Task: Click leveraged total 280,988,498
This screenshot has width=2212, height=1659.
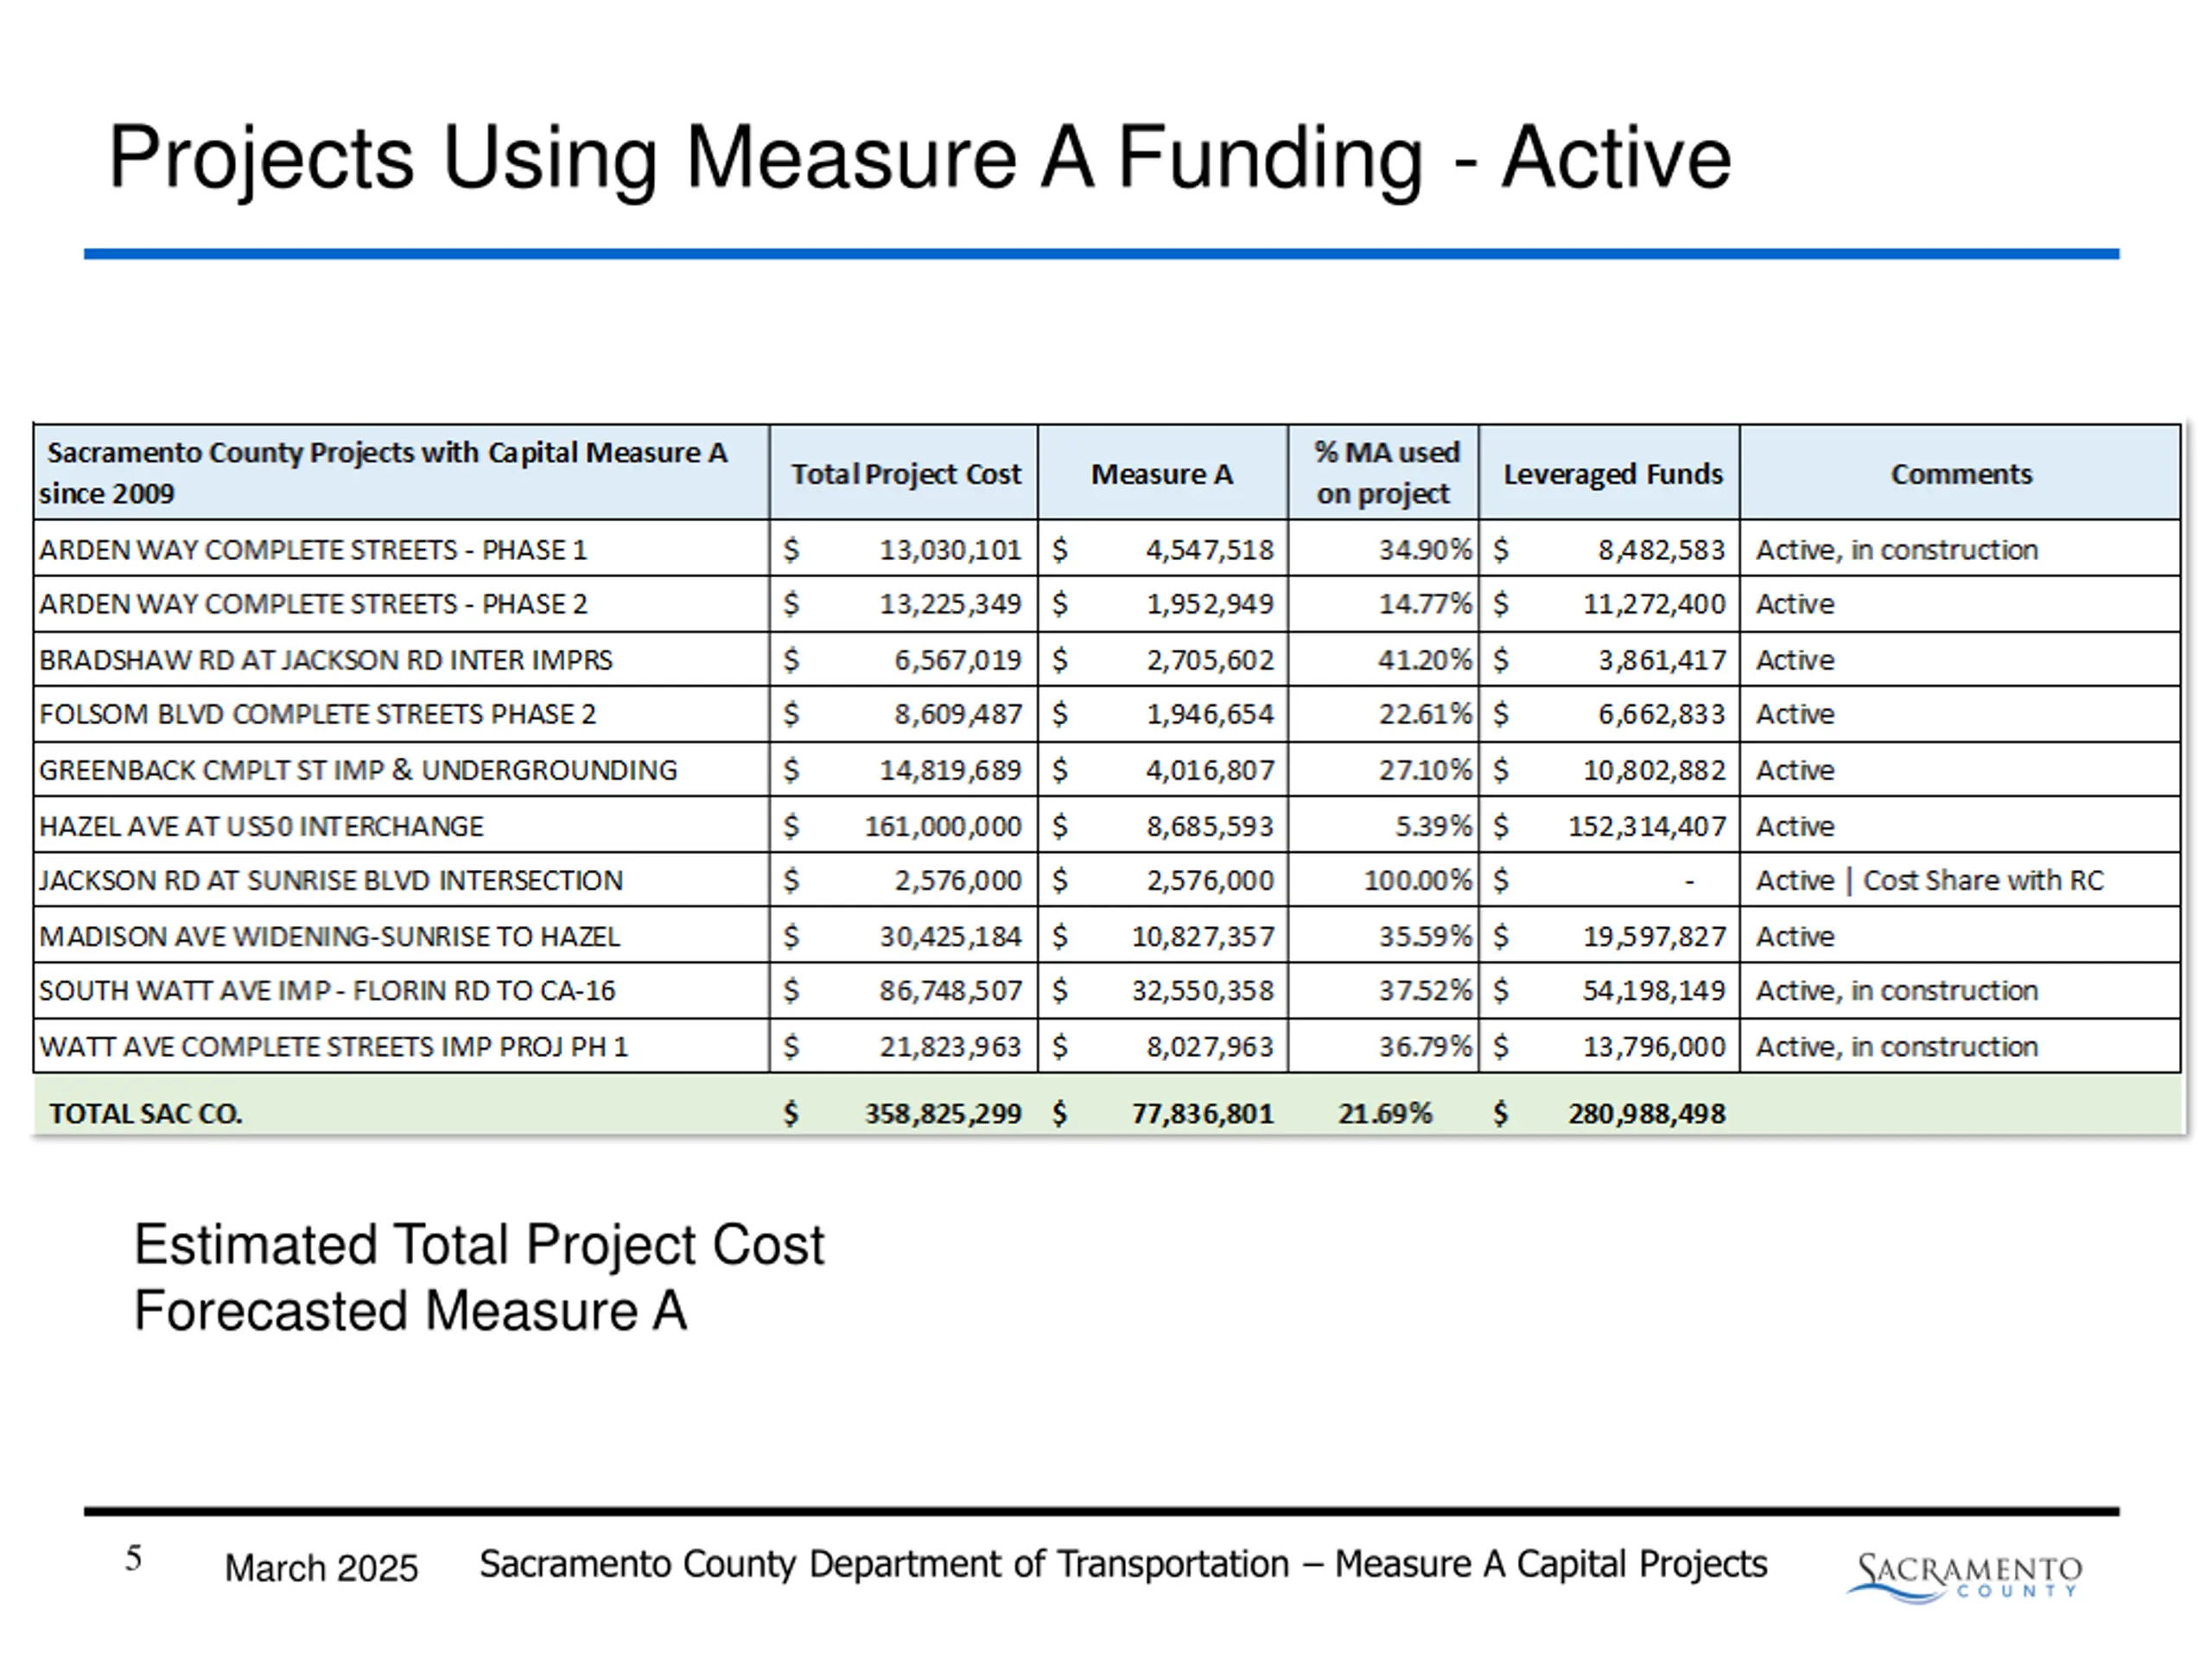Action: 1647,1113
